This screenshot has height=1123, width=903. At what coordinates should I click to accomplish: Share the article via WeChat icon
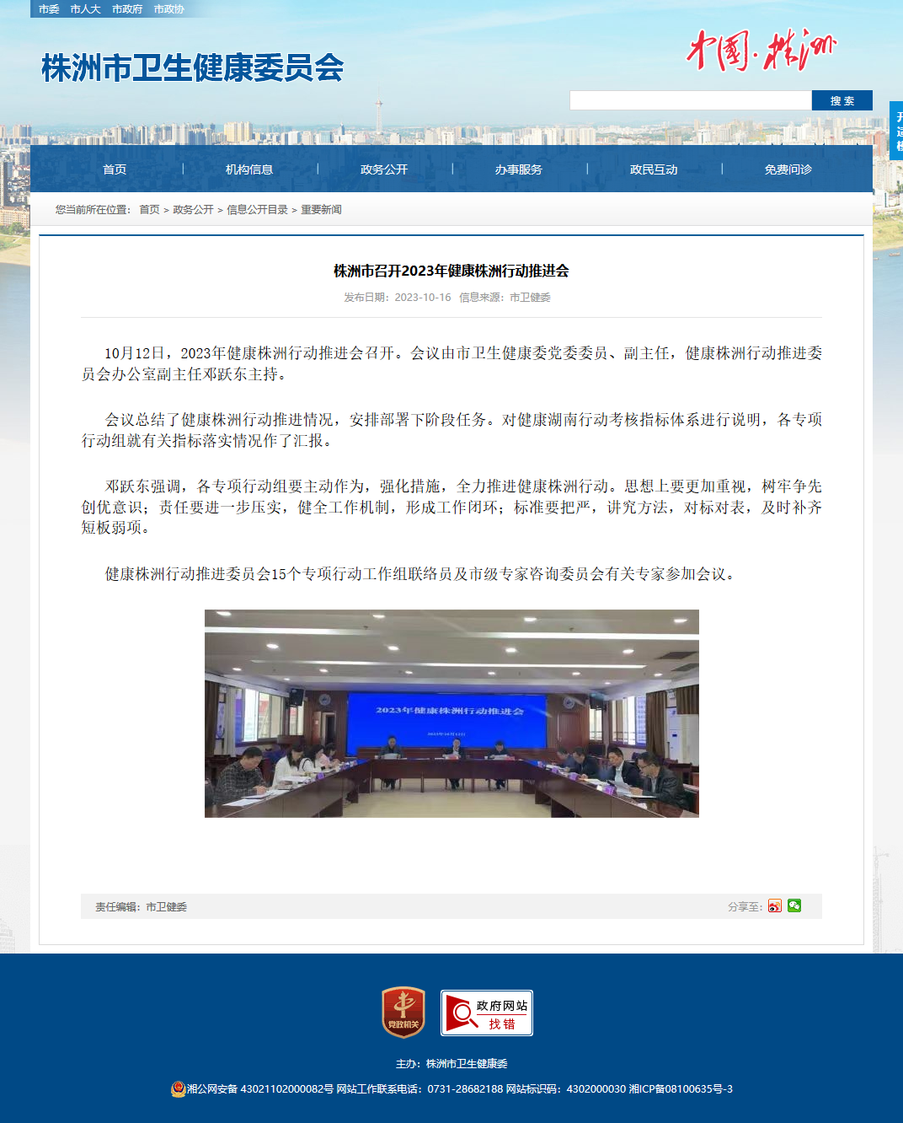[794, 905]
